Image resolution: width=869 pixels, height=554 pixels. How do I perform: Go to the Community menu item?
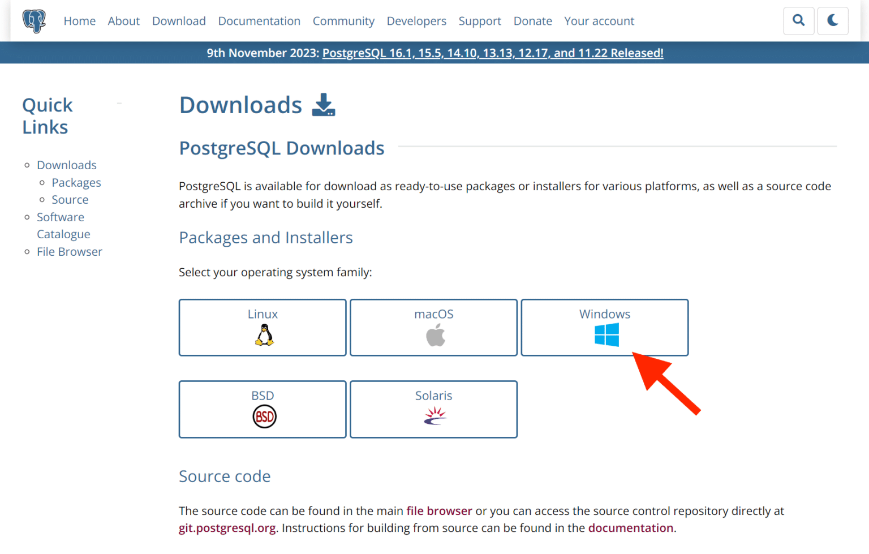pyautogui.click(x=343, y=21)
